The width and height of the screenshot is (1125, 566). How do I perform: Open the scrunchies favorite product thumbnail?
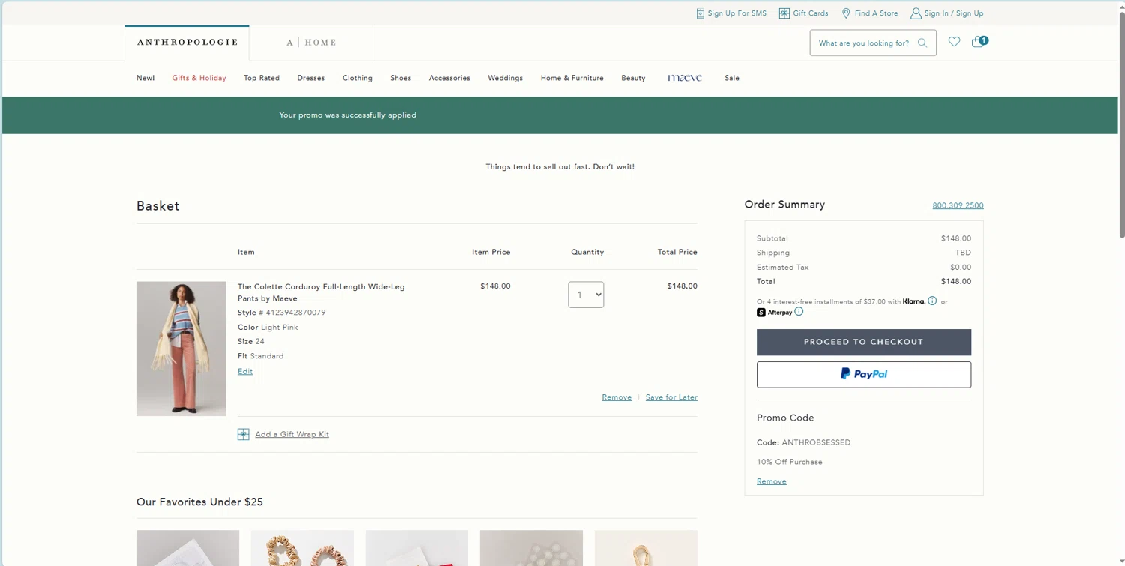[x=302, y=548]
